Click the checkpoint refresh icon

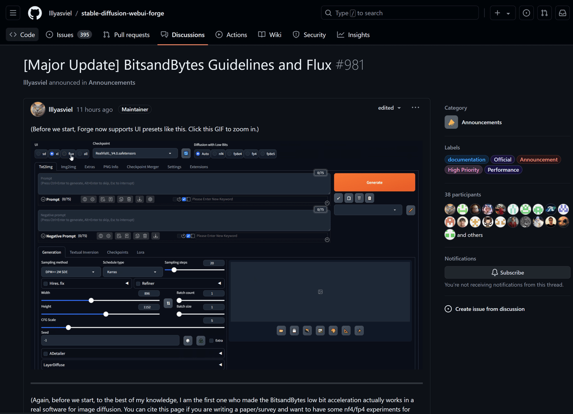186,154
